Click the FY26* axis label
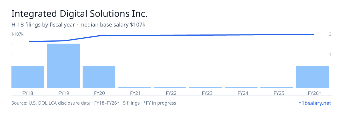Viewport: 343px width, 114px height. pyautogui.click(x=315, y=93)
